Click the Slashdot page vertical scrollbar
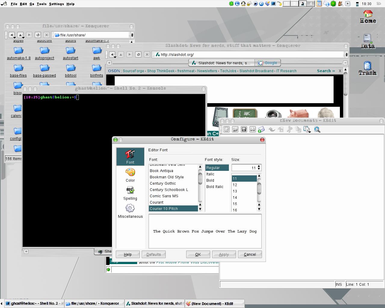The width and height of the screenshot is (385, 308). 346,84
